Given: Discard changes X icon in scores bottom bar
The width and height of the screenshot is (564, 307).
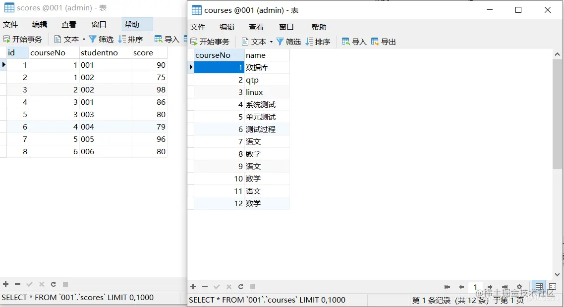Looking at the screenshot, I should point(41,284).
